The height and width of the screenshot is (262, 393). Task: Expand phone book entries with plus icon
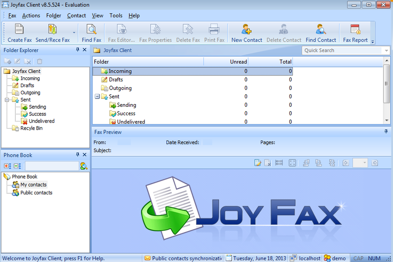pos(8,166)
